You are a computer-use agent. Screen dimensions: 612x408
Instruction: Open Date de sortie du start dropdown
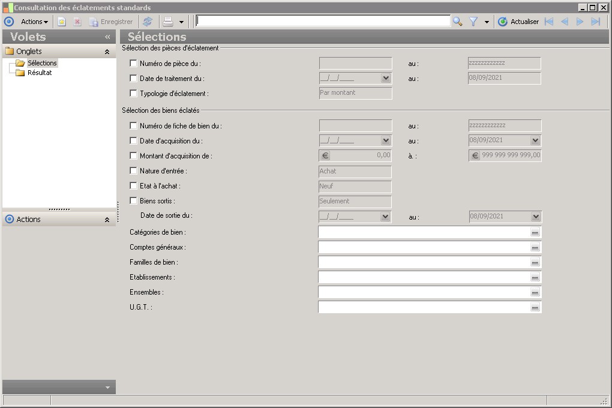(x=385, y=217)
